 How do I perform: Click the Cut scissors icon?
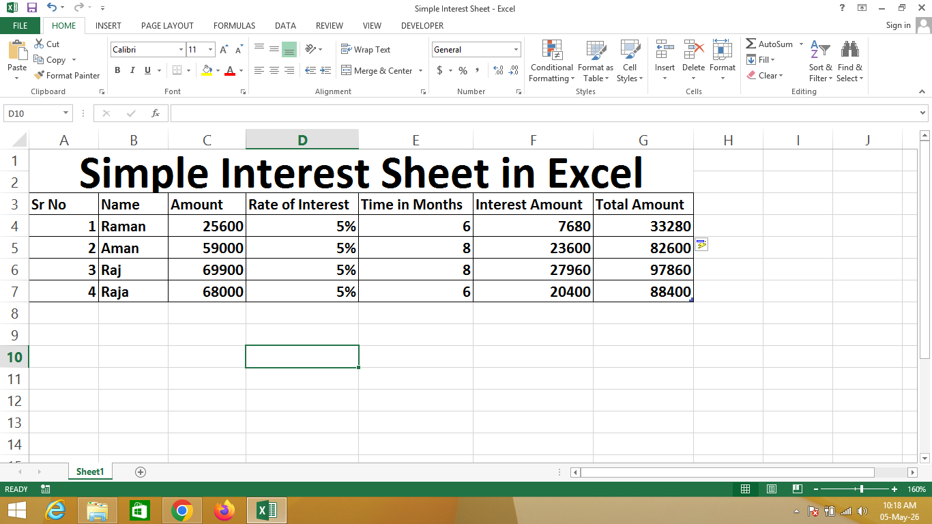pos(39,44)
